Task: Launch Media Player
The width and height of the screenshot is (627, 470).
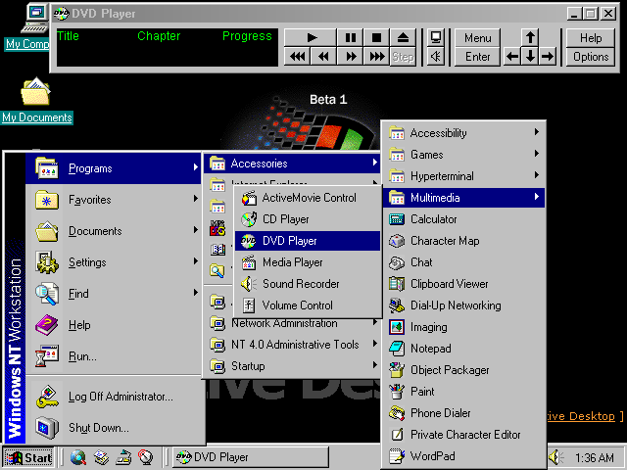Action: point(308,262)
